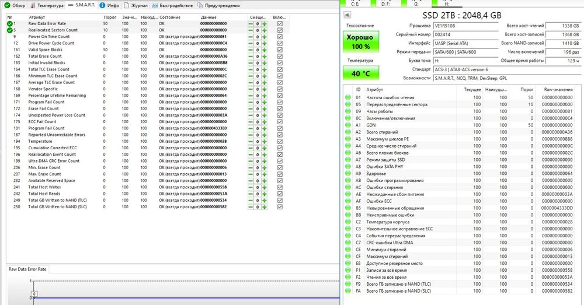Click minus icon for Ultra DMA CRC Error Count
Image resolution: width=584 pixels, height=305 pixels.
pos(251,161)
